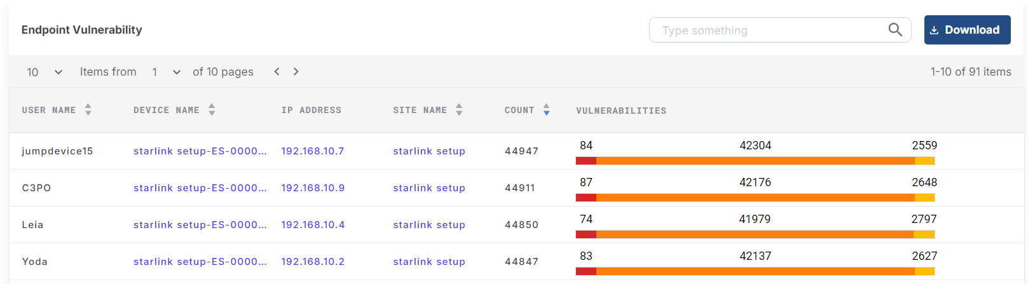Open the page number dropdown
This screenshot has height=284, width=1028.
pyautogui.click(x=167, y=72)
